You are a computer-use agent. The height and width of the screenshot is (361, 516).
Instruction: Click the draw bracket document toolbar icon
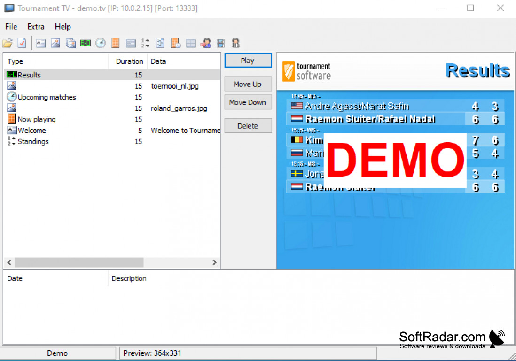[160, 43]
